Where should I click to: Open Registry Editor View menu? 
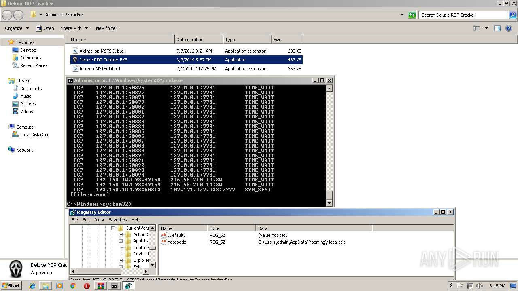pos(99,220)
